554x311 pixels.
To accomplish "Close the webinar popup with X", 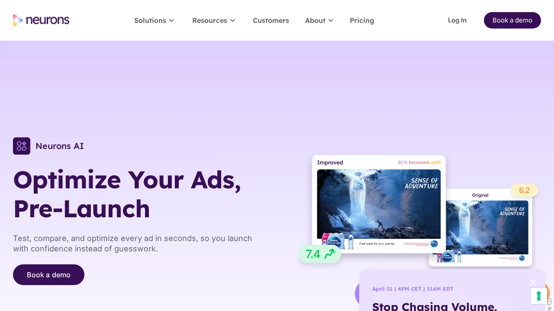I will point(533,282).
